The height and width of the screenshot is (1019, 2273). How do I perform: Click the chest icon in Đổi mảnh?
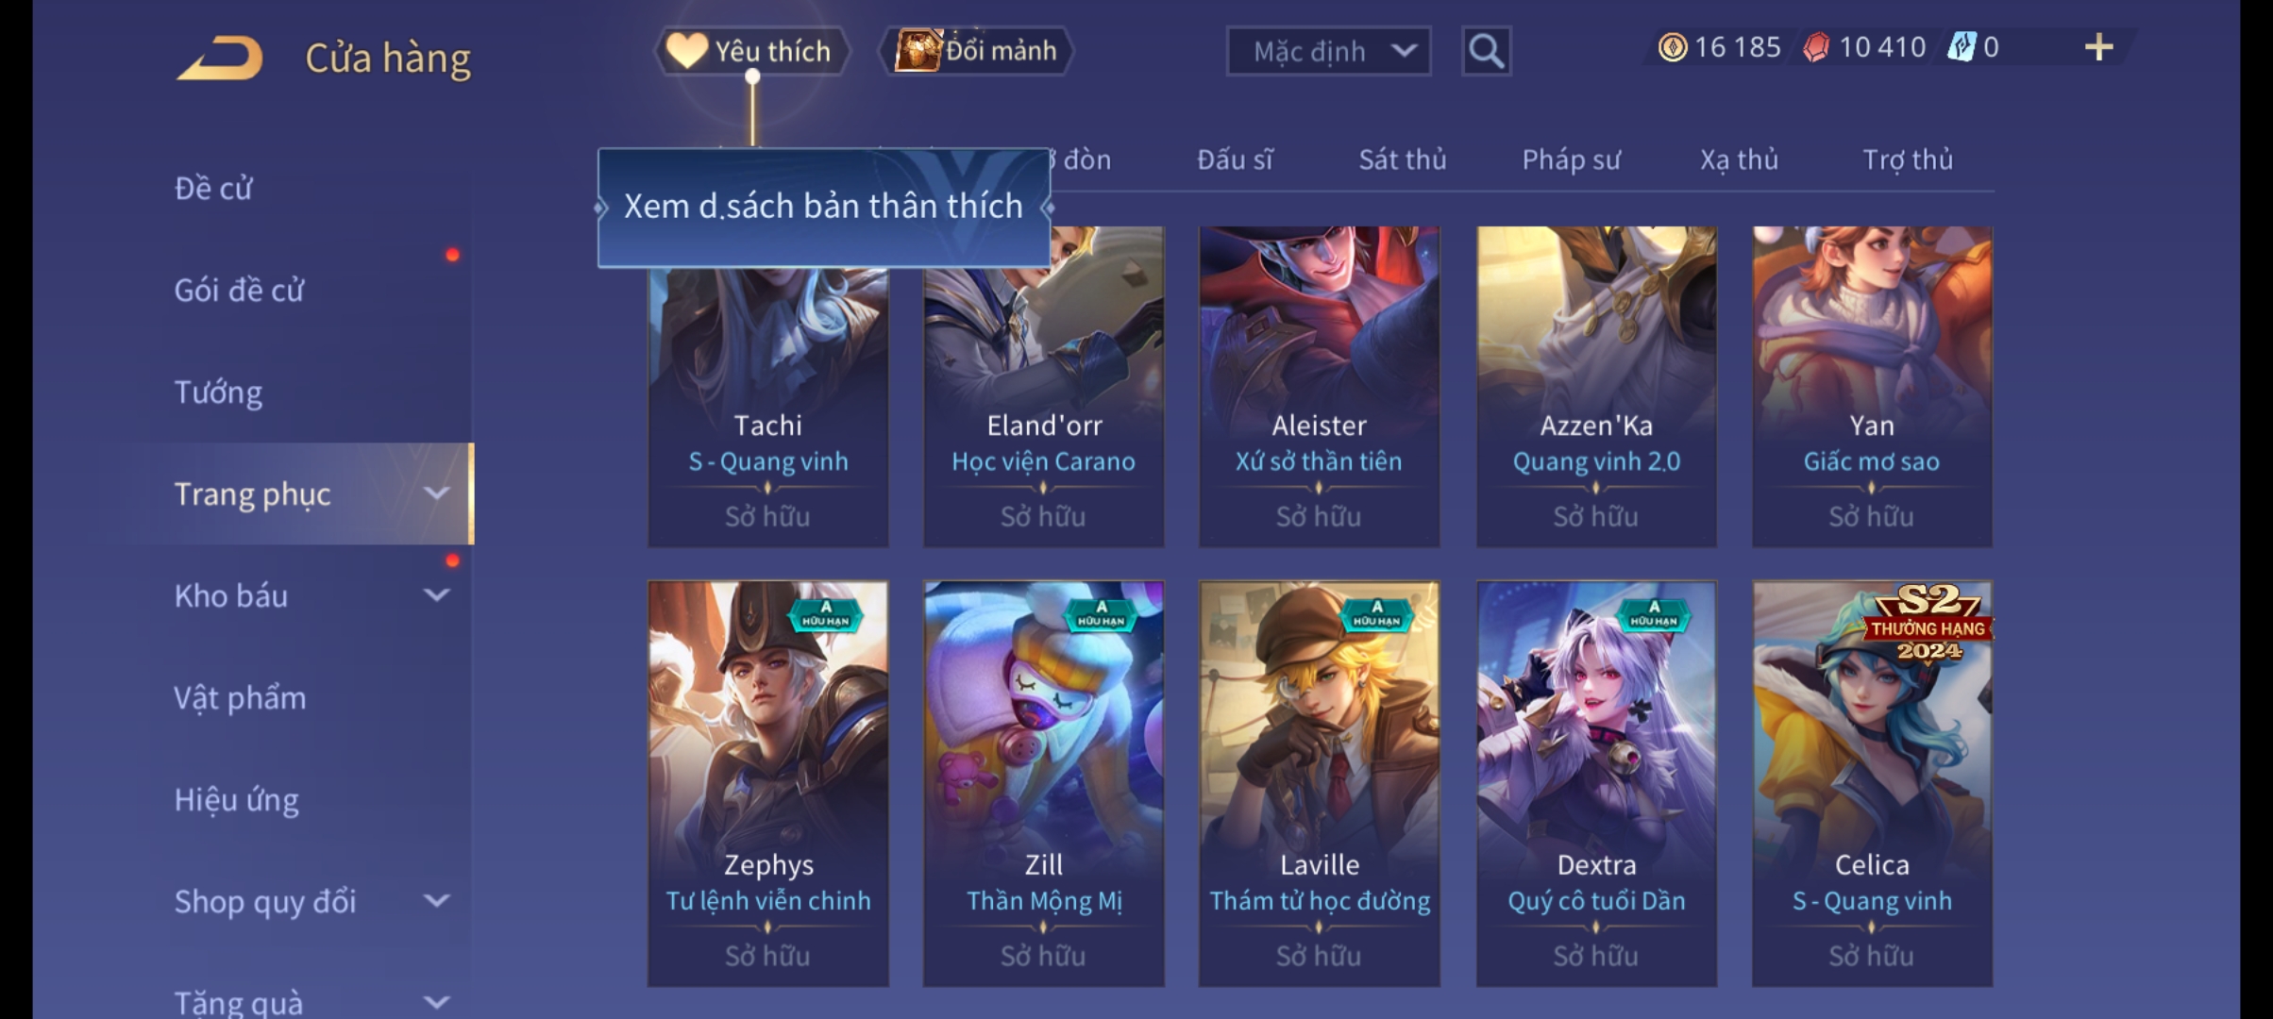pyautogui.click(x=918, y=50)
